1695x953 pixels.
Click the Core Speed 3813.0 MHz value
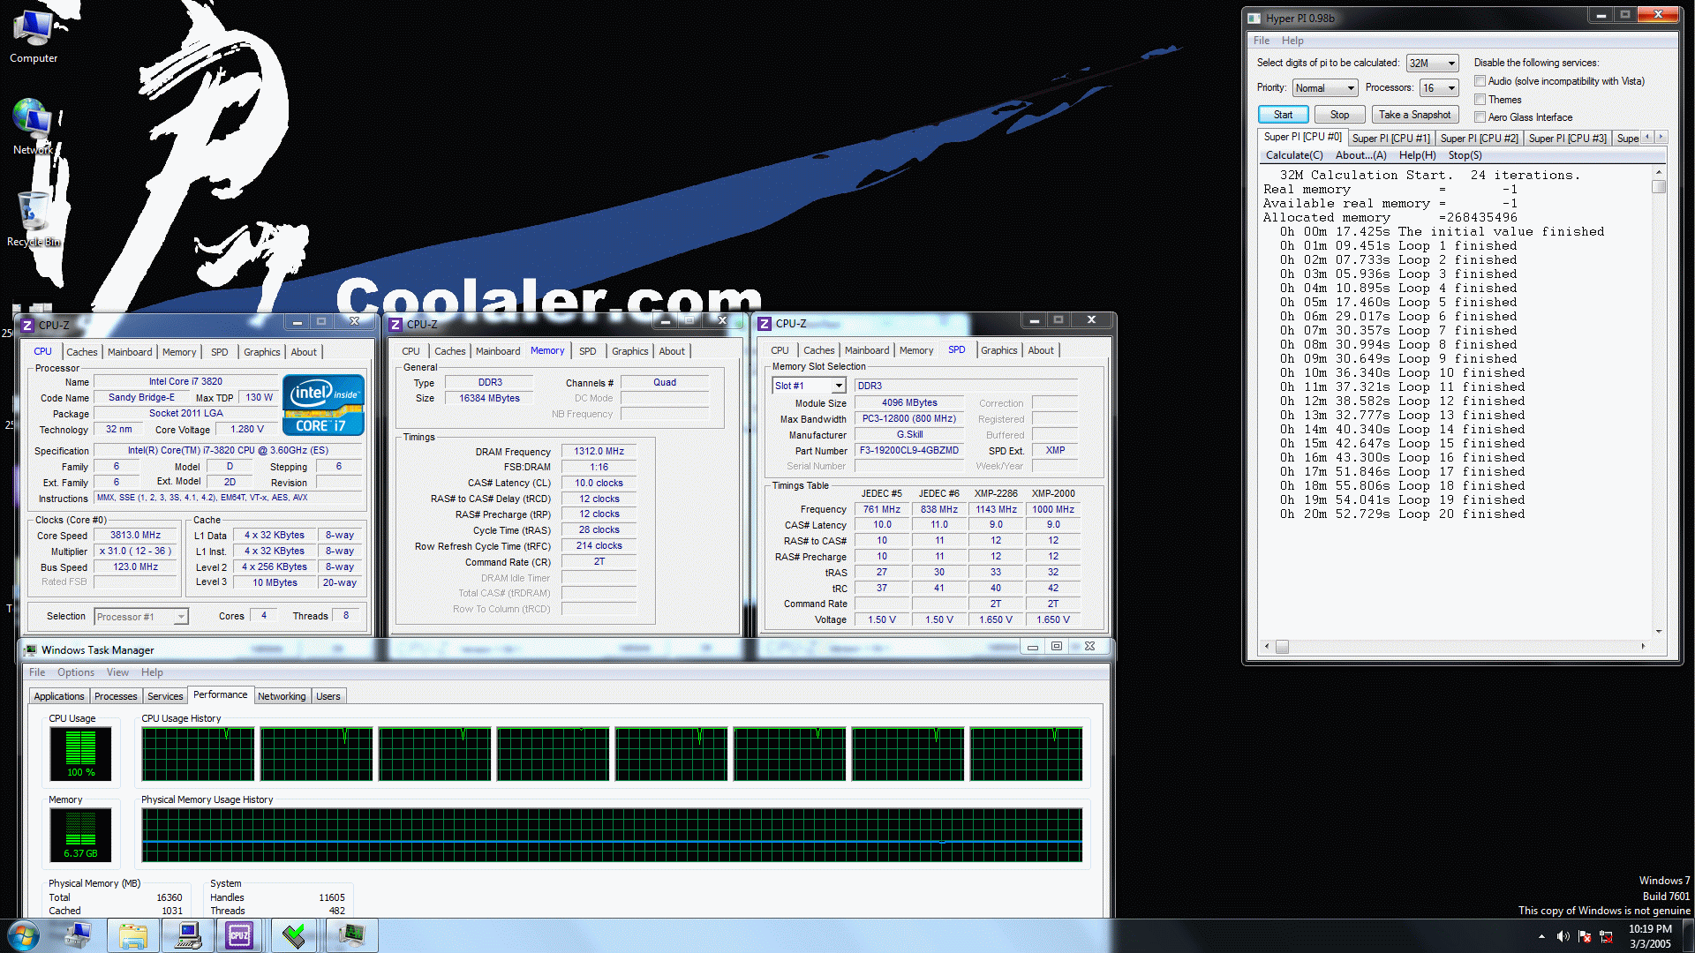[135, 536]
